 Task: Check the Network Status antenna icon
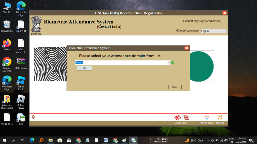click(x=207, y=117)
